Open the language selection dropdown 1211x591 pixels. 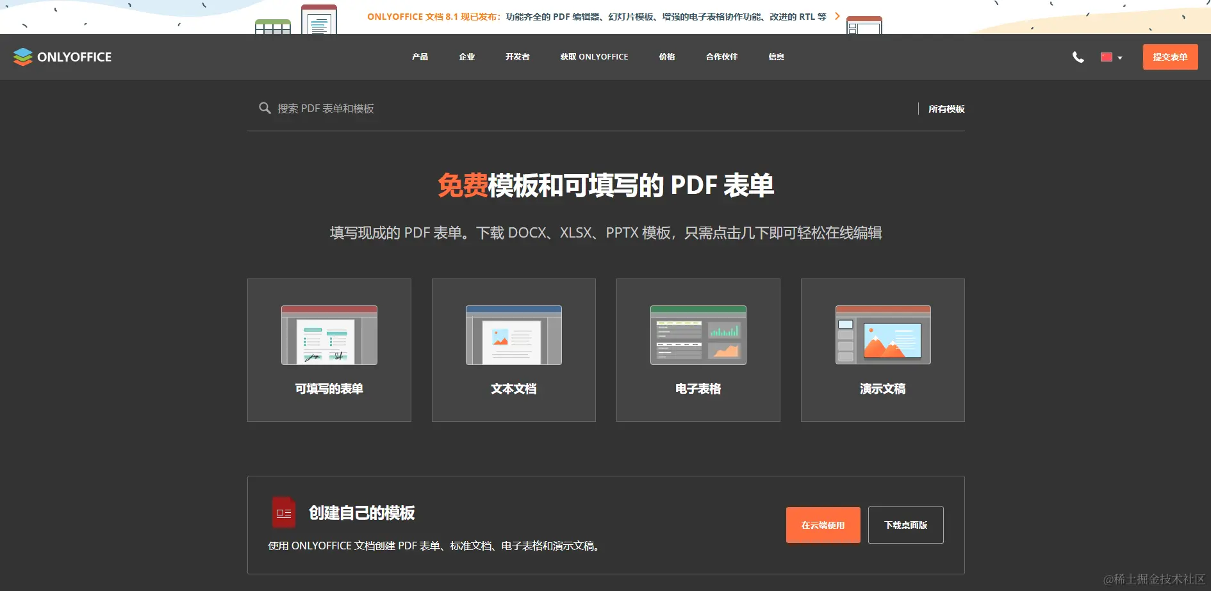coord(1110,57)
